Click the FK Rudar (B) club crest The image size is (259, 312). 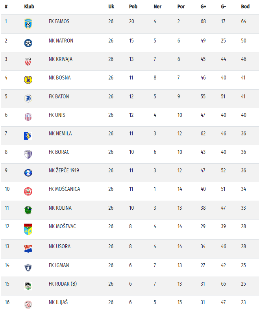pos(28,286)
